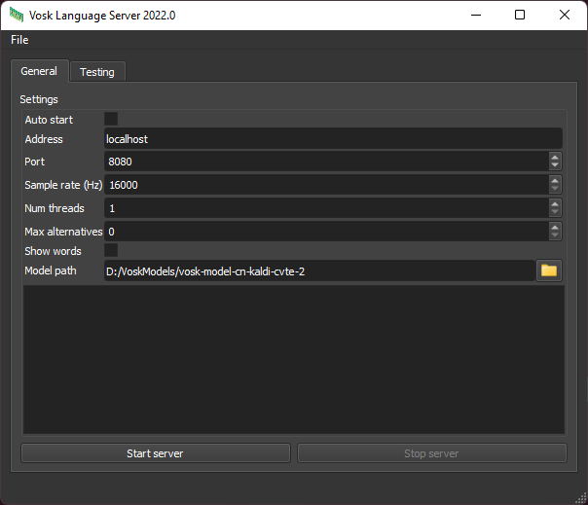Click the Auto start label
Screen dimensions: 588x505
tap(49, 120)
